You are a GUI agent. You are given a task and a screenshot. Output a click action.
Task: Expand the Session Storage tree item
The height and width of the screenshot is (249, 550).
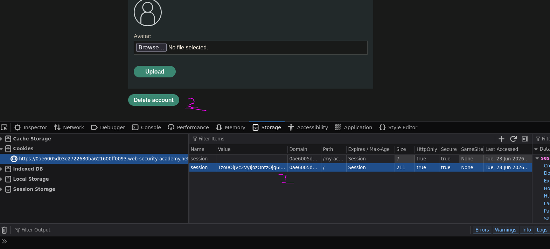point(1,189)
